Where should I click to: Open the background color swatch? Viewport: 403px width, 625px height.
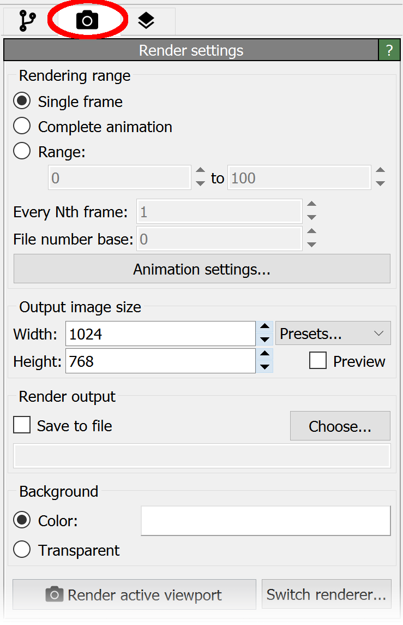click(x=266, y=521)
